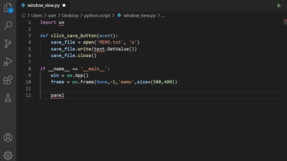This screenshot has width=287, height=161.
Task: Click 'Frame' class on line 10
Action: point(87,82)
